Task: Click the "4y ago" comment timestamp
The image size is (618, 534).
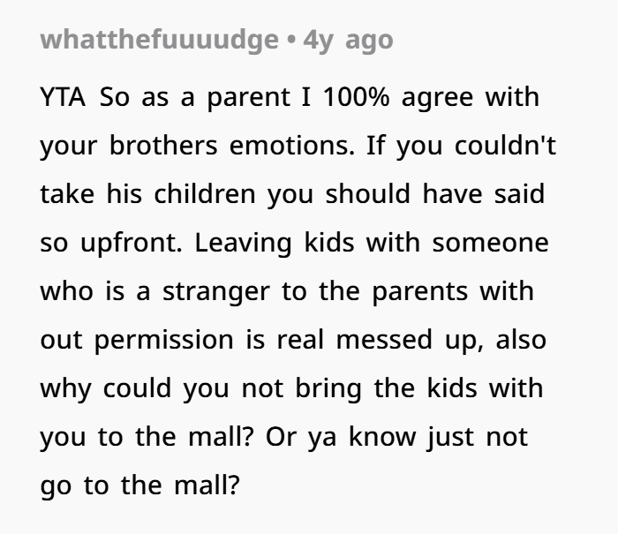Action: [x=348, y=41]
